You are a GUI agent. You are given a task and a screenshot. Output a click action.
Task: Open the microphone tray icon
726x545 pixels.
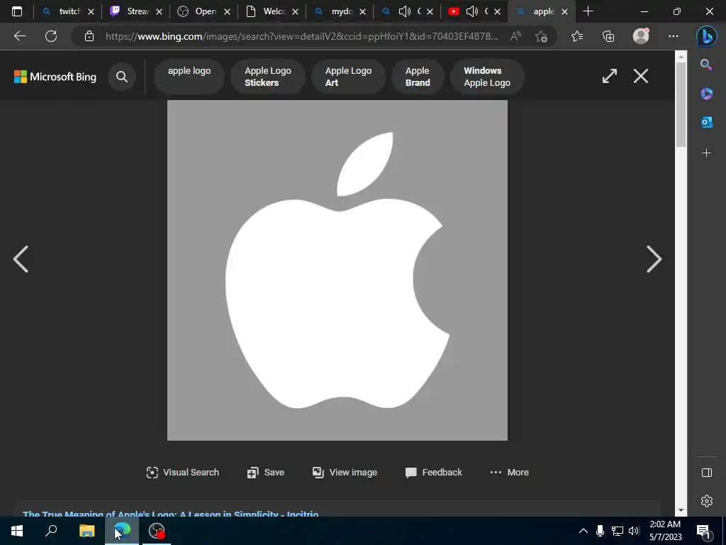(600, 531)
